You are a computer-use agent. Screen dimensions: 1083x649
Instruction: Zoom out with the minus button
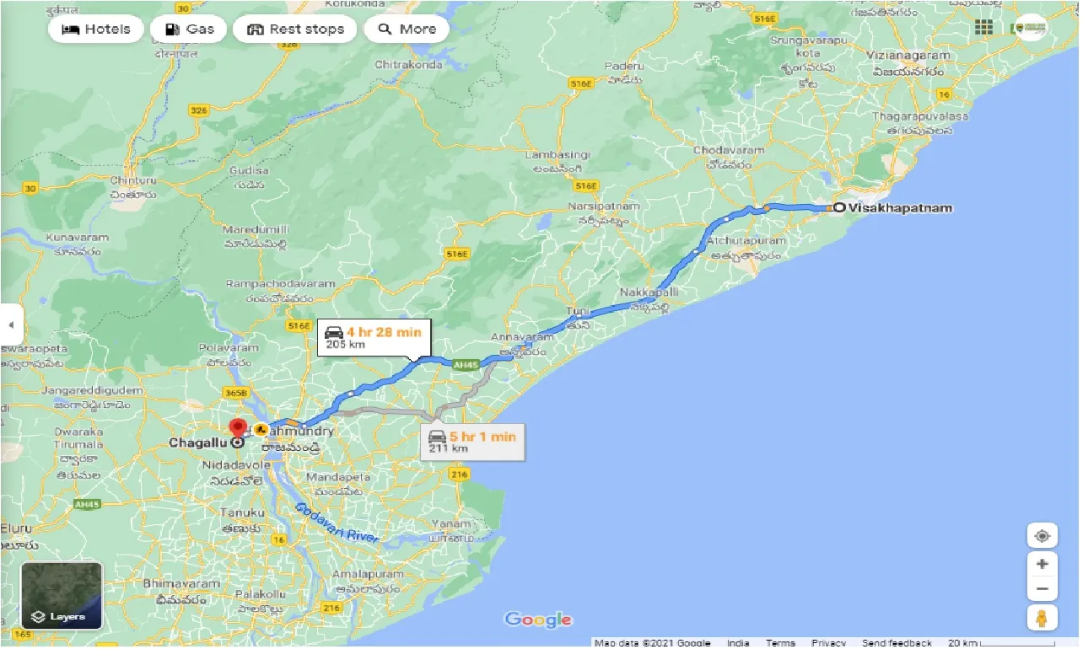pos(1043,589)
